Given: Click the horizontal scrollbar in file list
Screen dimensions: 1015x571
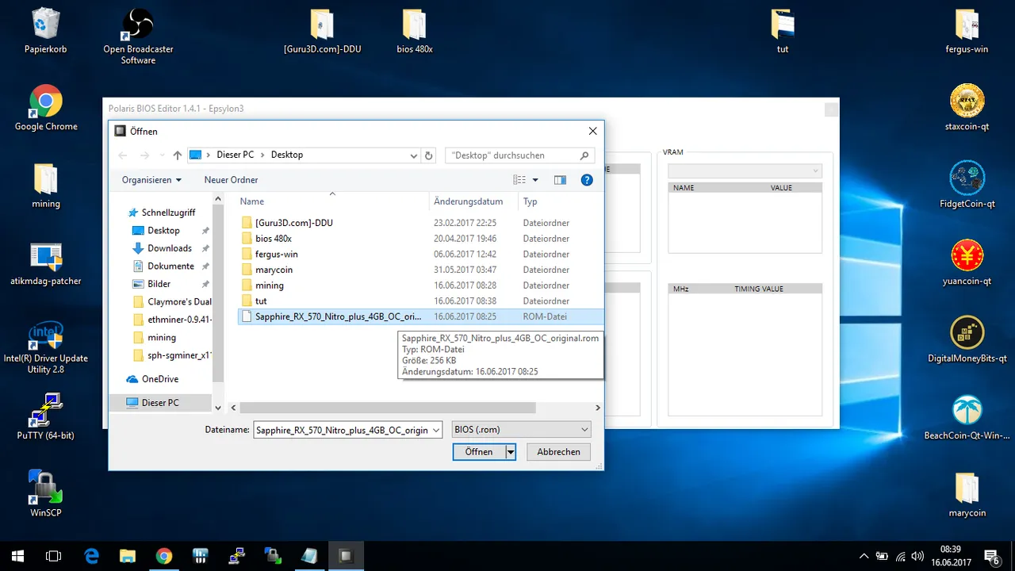Looking at the screenshot, I should 389,408.
